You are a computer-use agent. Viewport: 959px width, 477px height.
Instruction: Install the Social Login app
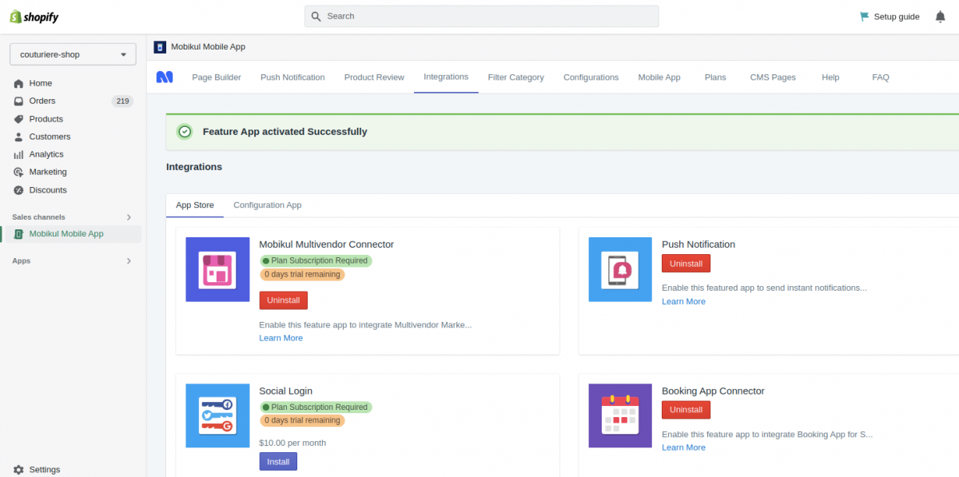point(278,462)
